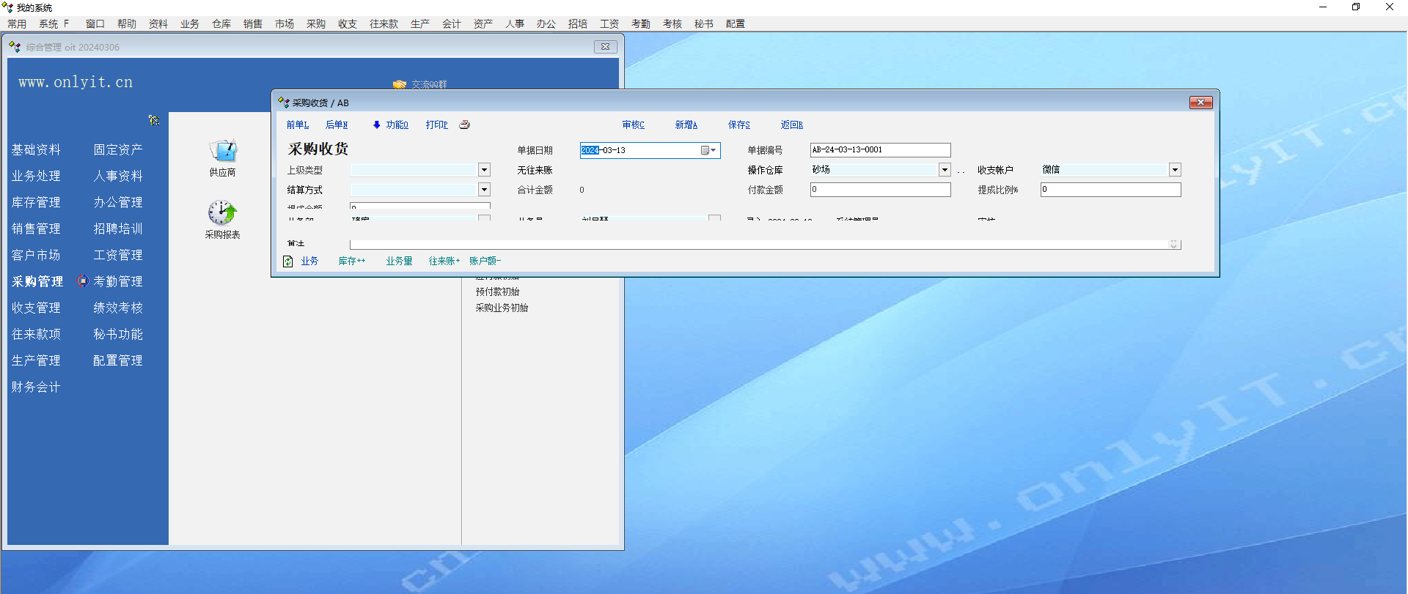Click the green refresh document icon beside 业务
Screen dimensions: 1408x594
[x=288, y=261]
